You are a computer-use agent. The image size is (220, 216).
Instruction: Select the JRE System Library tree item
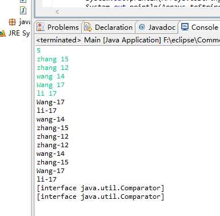click(15, 33)
